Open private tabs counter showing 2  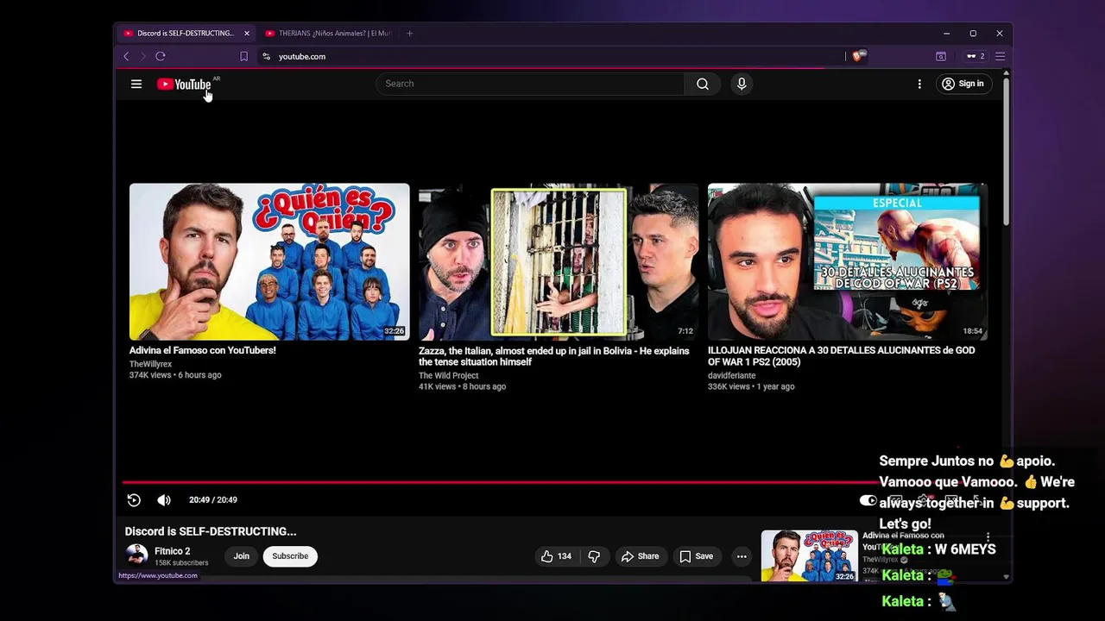pos(976,56)
